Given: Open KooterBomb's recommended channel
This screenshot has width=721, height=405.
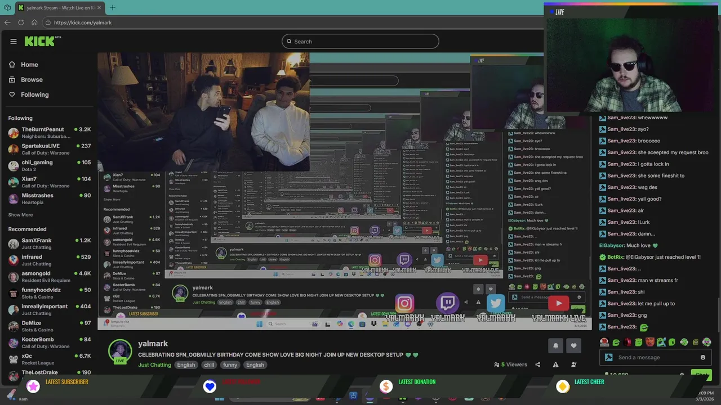Looking at the screenshot, I should (49, 343).
